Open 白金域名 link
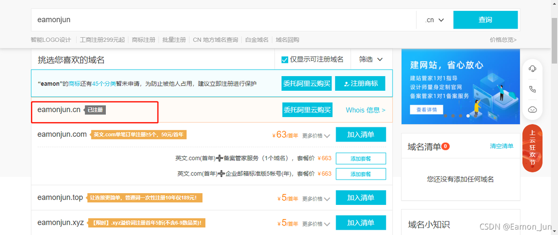558x235 pixels. 257,40
